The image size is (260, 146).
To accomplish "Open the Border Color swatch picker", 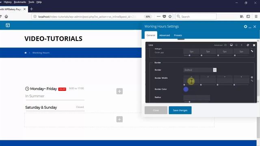I will click(x=186, y=89).
